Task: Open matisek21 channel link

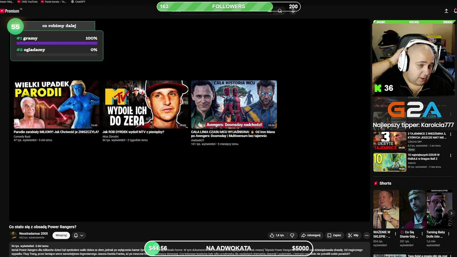Action: pyautogui.click(x=197, y=141)
